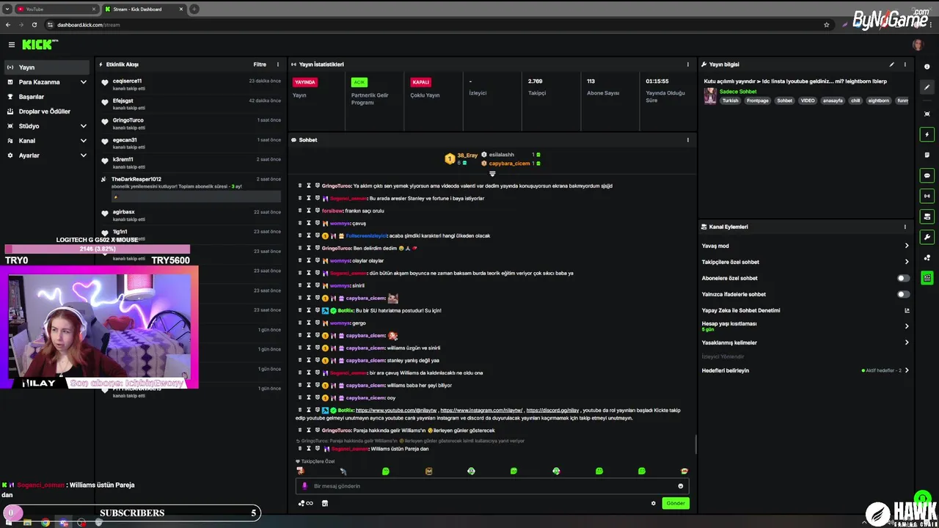Click the anasayfa stream tag

click(833, 100)
